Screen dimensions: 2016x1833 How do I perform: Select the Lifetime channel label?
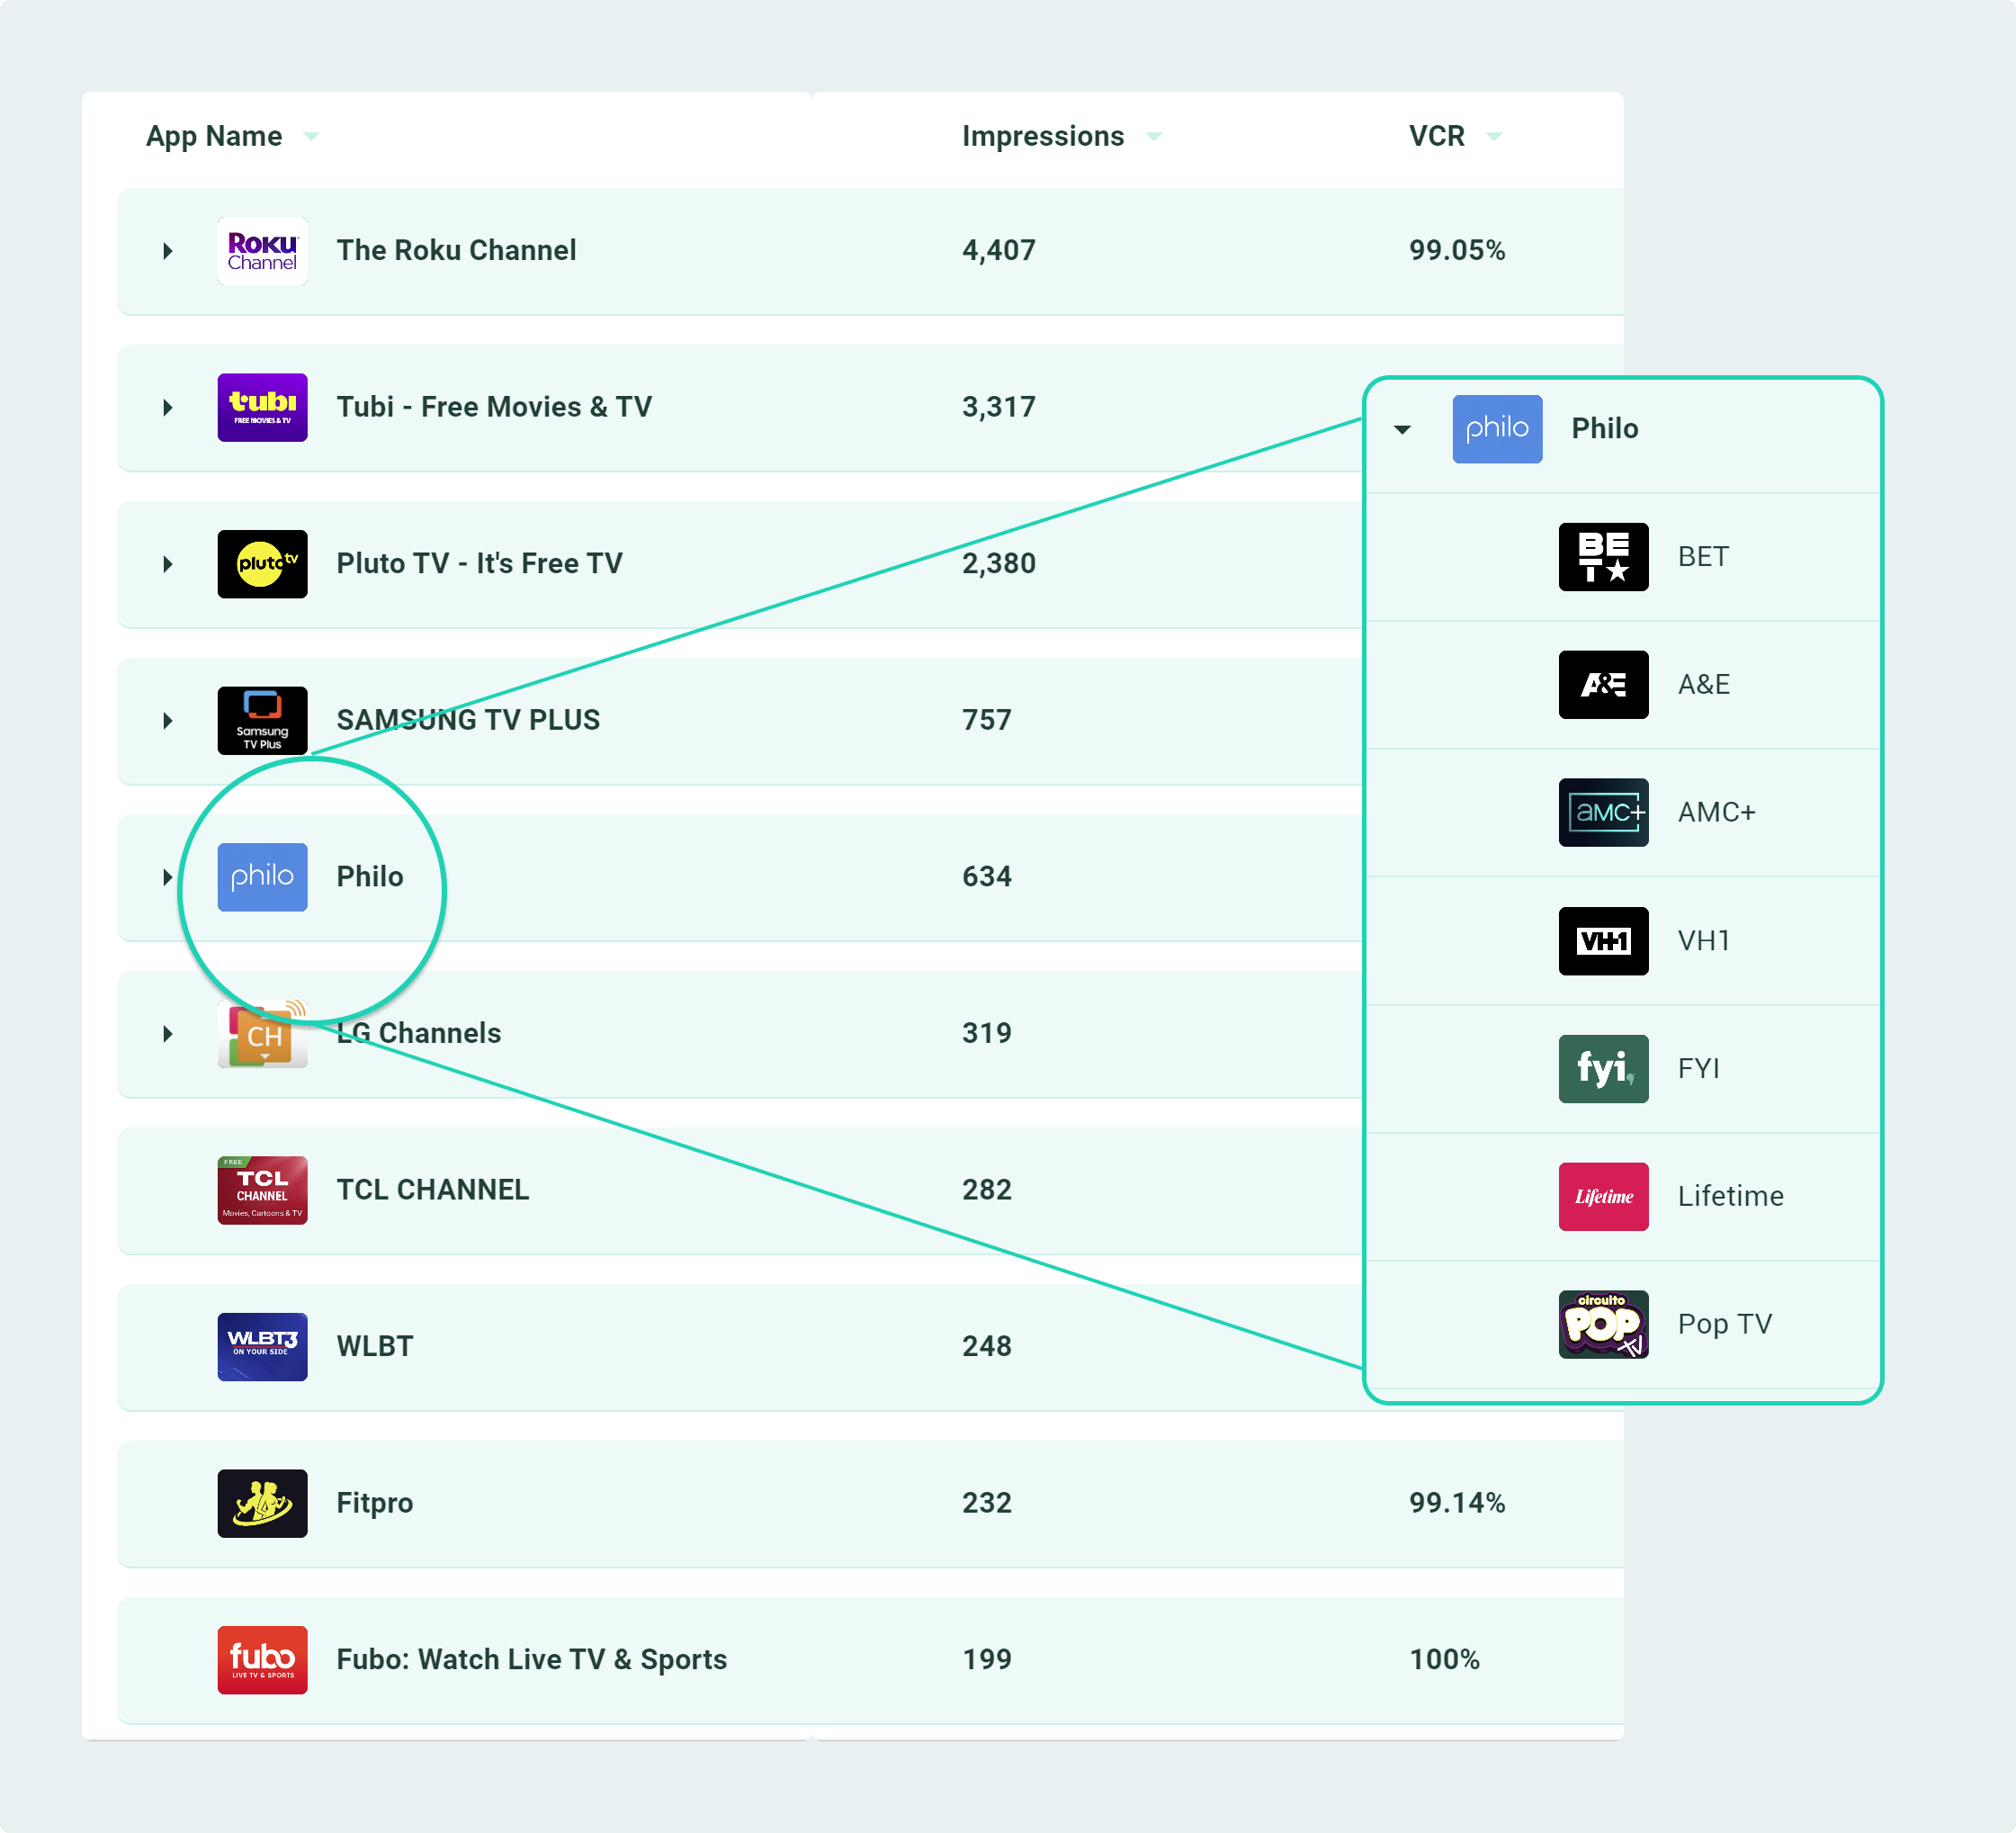tap(1731, 1196)
